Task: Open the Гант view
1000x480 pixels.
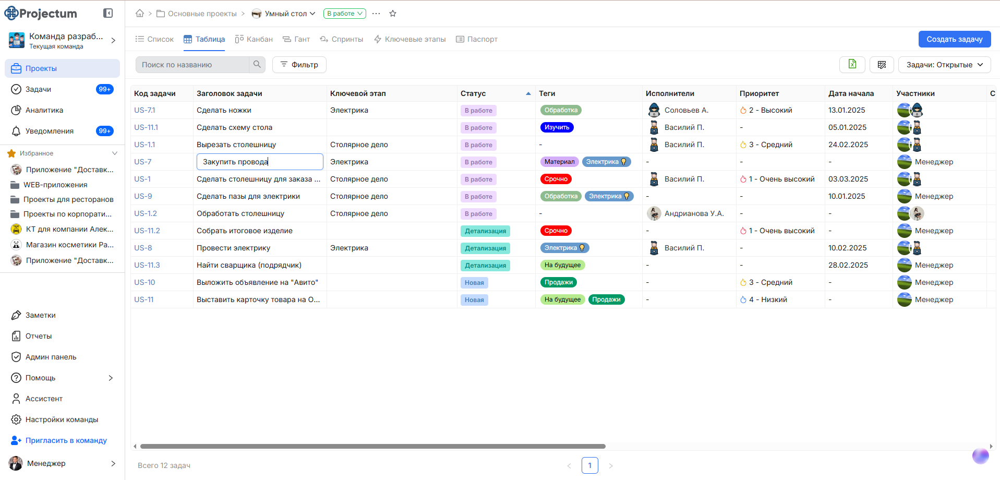Action: tap(296, 39)
